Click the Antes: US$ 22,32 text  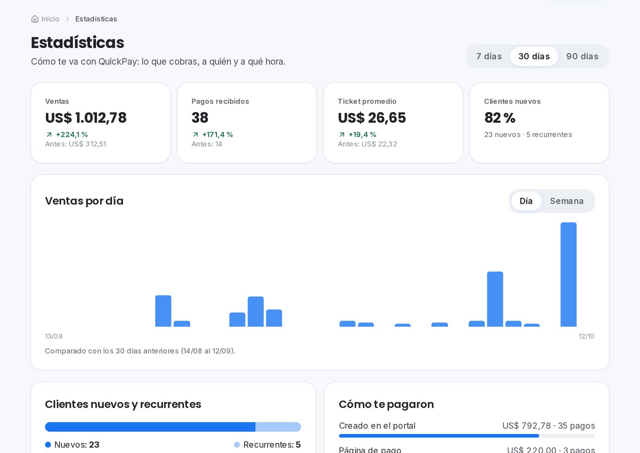pyautogui.click(x=368, y=144)
